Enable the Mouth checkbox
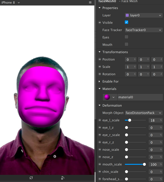 (126, 44)
